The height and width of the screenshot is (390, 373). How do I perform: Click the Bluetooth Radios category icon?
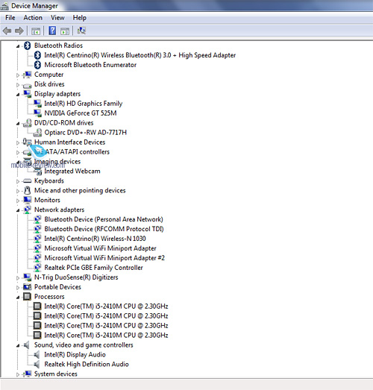click(x=28, y=45)
